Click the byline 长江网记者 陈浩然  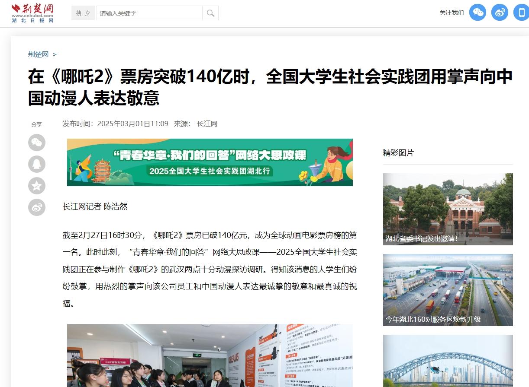(x=95, y=206)
